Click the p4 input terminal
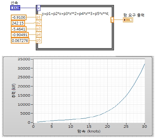 (x=39, y=34)
